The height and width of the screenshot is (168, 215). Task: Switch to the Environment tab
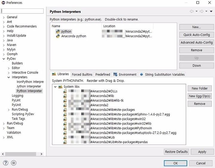point(125,75)
